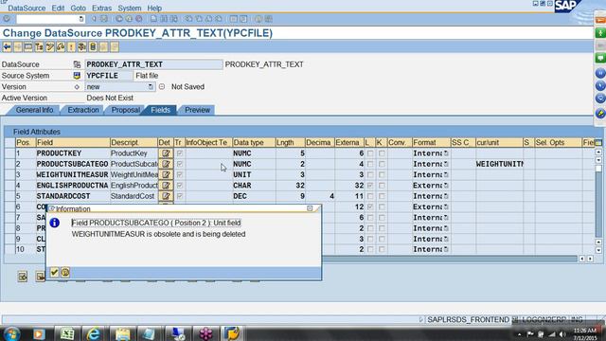Open the command field history dropdown
This screenshot has height=341, width=606.
tap(81, 19)
